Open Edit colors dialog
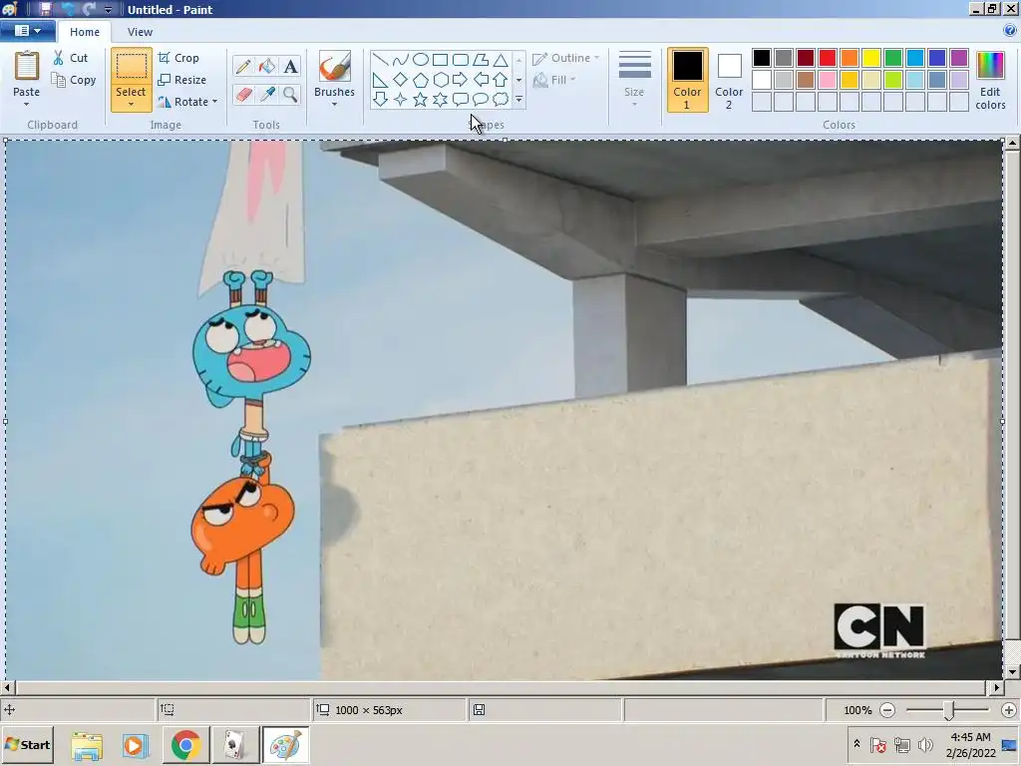 990,80
